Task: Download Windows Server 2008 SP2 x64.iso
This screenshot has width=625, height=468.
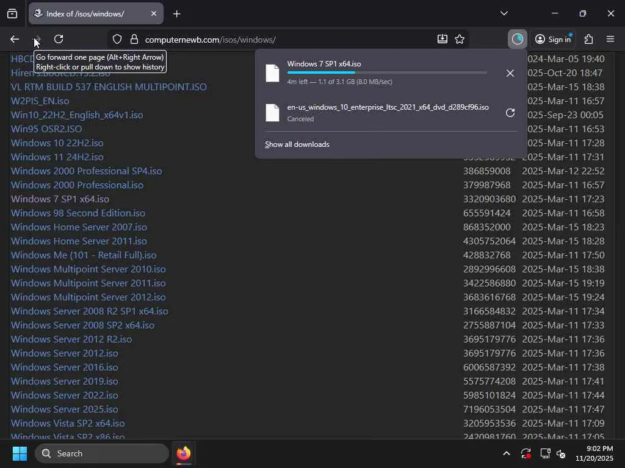Action: [82, 325]
